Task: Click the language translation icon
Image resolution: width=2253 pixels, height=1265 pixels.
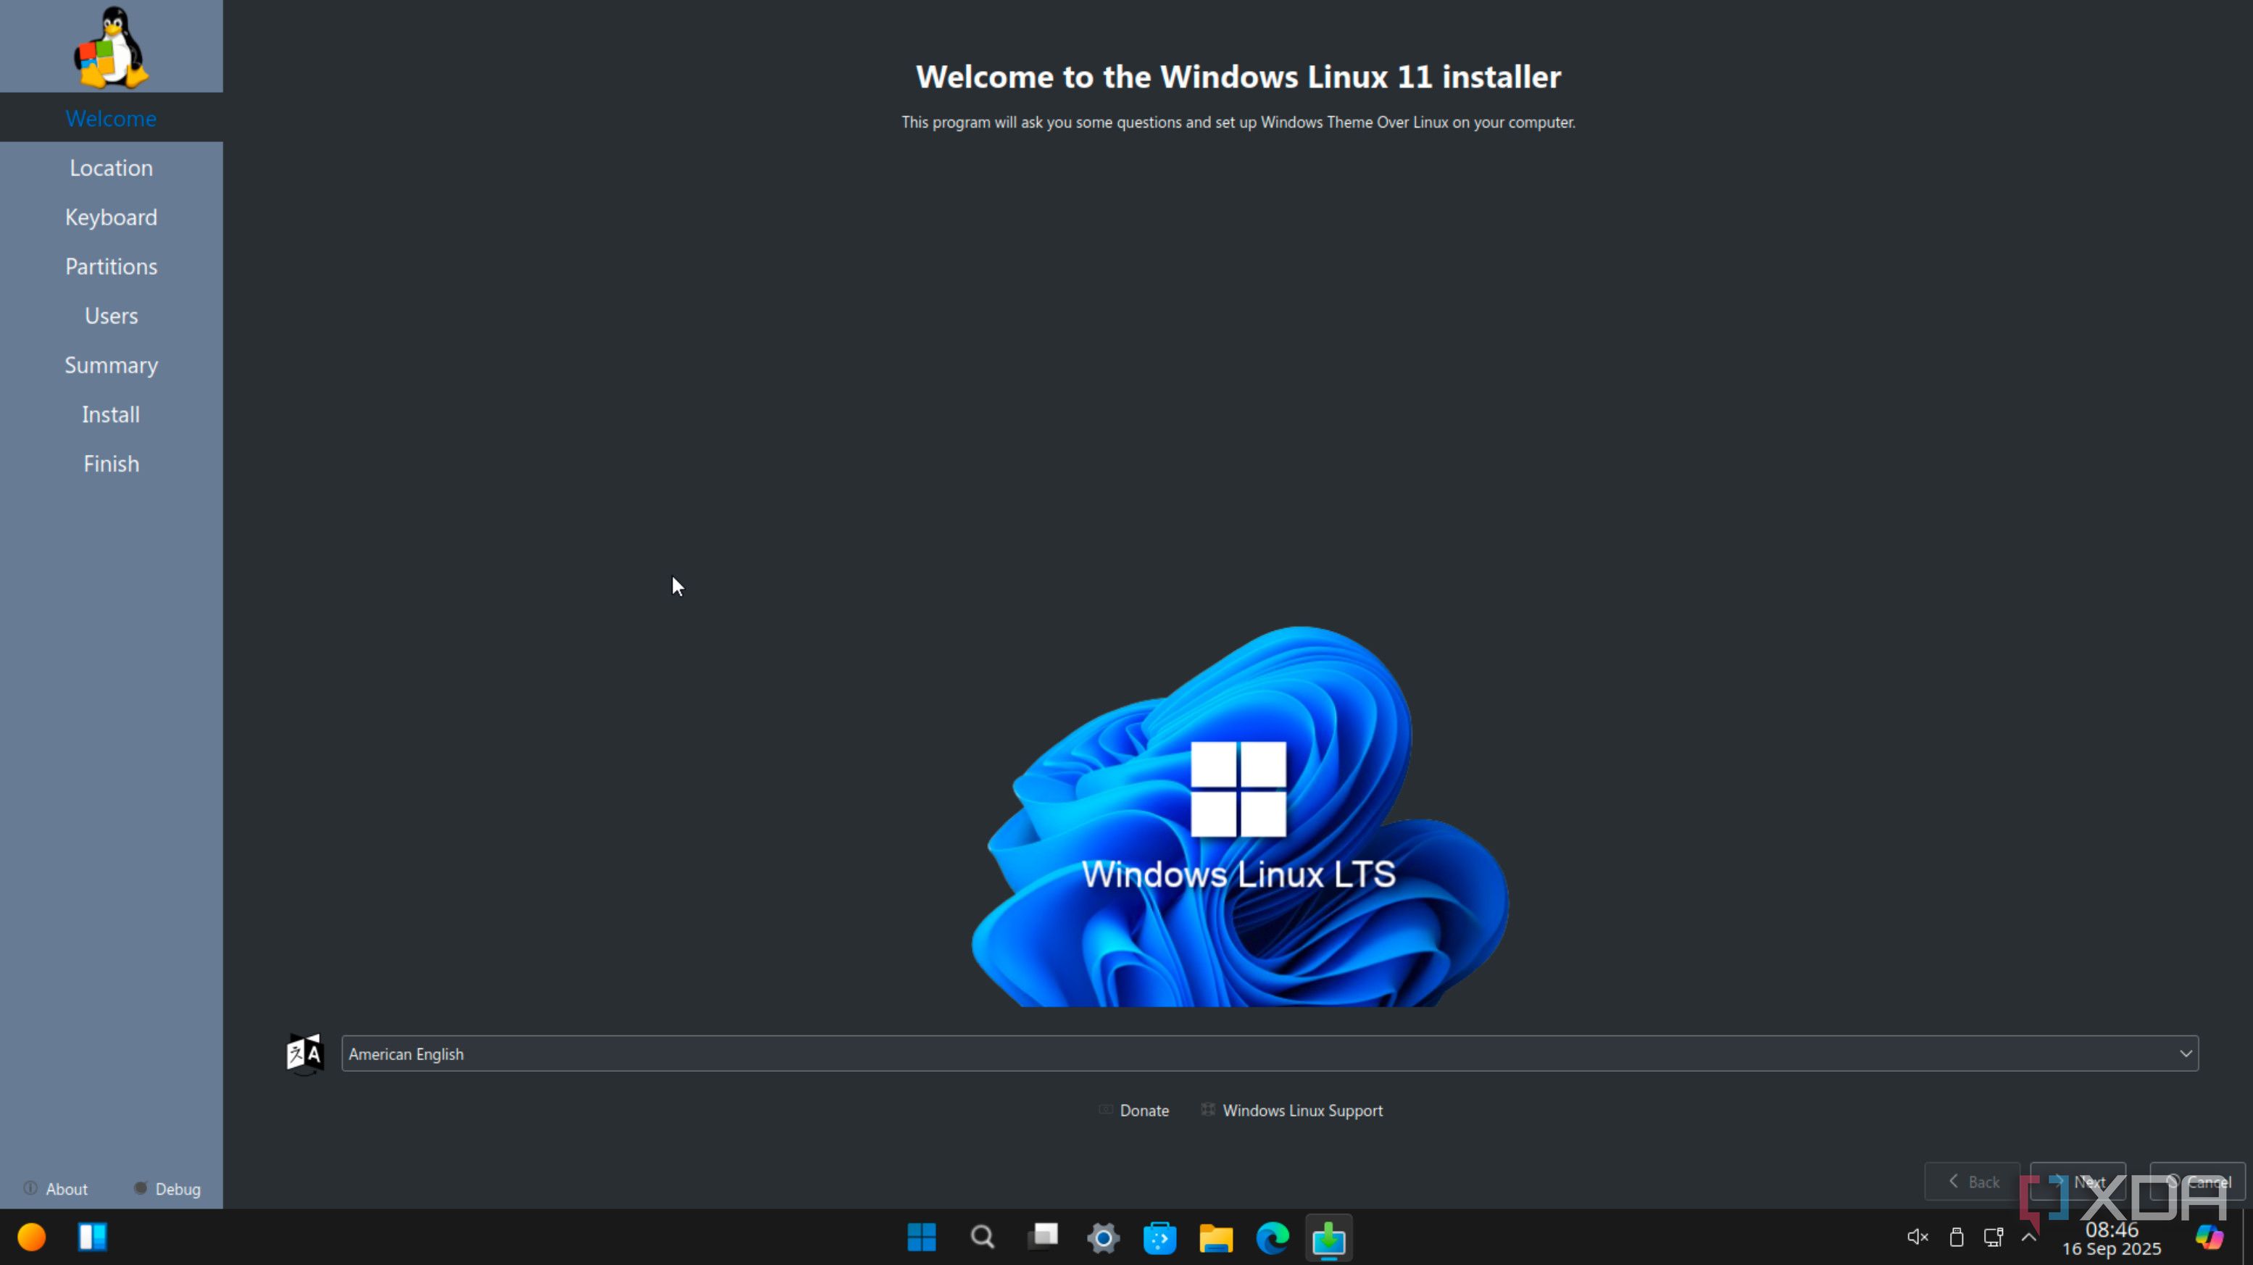Action: click(x=304, y=1053)
